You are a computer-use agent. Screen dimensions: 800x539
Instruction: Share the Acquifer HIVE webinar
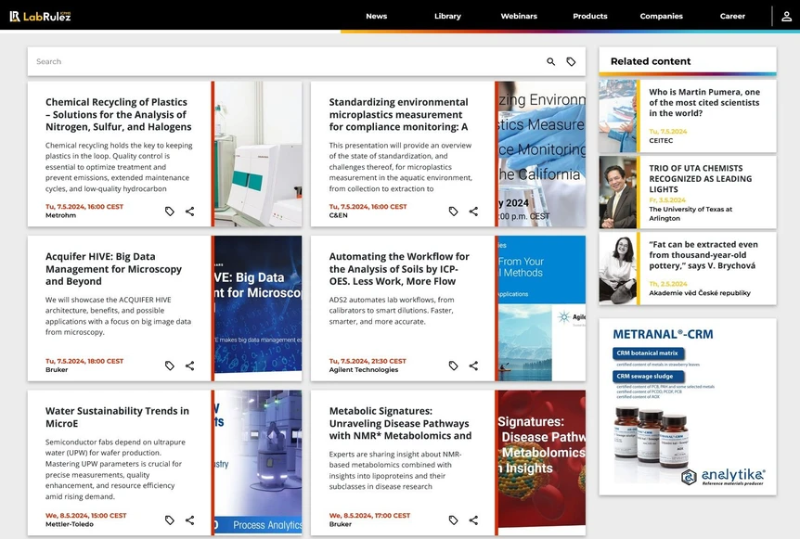tap(190, 366)
